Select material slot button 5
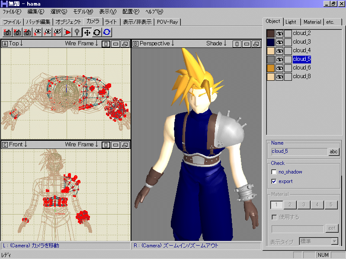The image size is (346, 259). click(331, 205)
